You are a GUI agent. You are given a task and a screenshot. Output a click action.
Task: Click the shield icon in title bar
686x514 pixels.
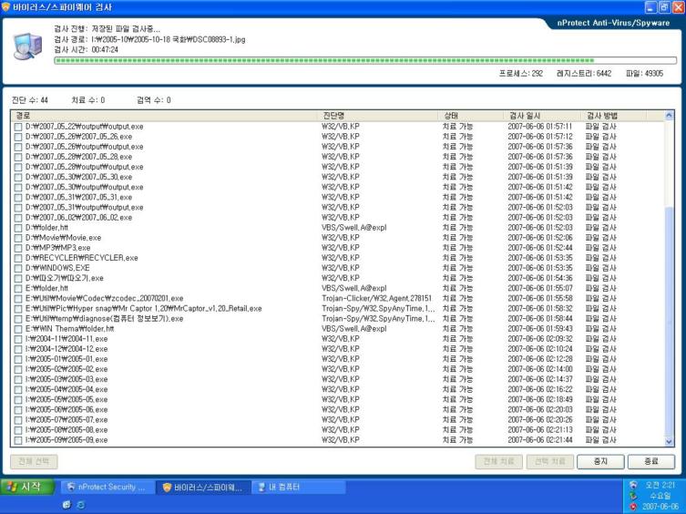point(5,7)
